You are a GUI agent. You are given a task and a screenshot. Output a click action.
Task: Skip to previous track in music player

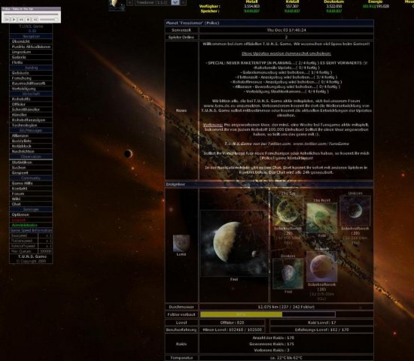(x=7, y=20)
